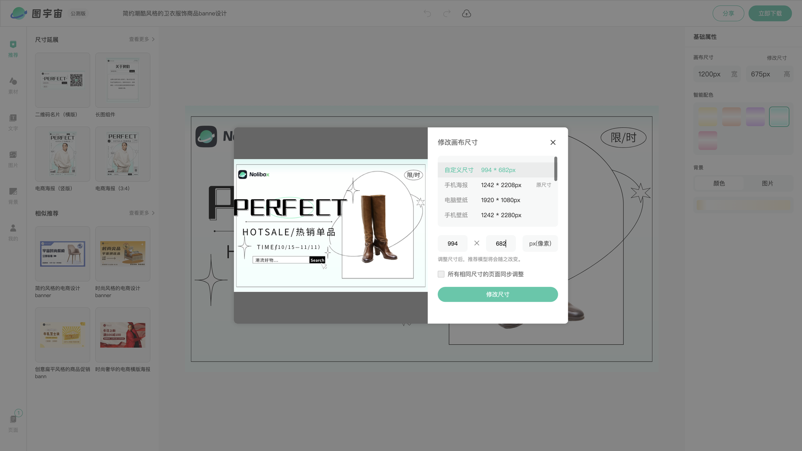Open the px(像素) unit dropdown

pos(540,243)
